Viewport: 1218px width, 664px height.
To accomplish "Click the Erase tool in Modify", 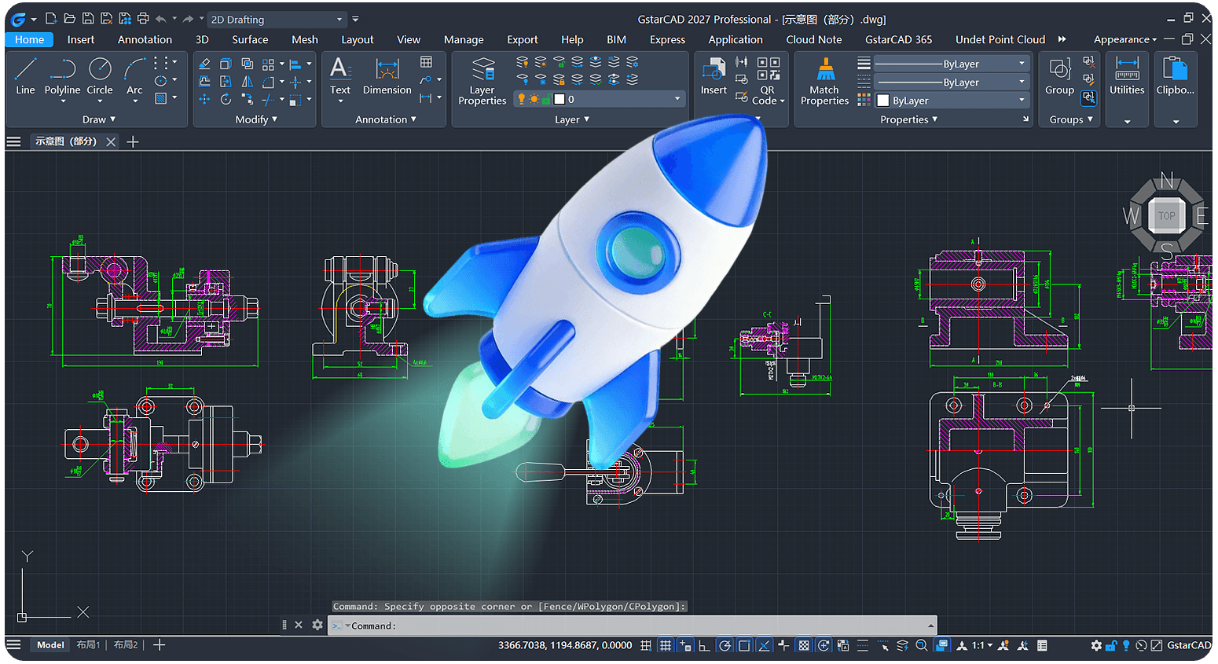I will click(x=204, y=64).
